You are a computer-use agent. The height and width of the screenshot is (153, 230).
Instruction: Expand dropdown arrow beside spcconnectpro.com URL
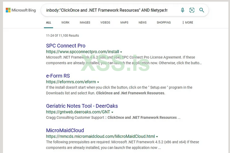click(x=121, y=52)
